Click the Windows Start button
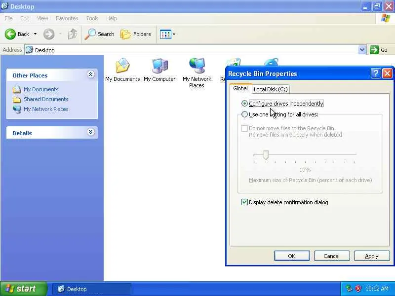Screen dimensions: 395x296 point(23,289)
